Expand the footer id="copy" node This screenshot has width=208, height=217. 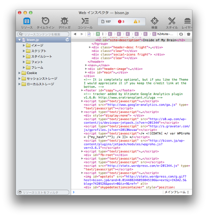coord(82,90)
